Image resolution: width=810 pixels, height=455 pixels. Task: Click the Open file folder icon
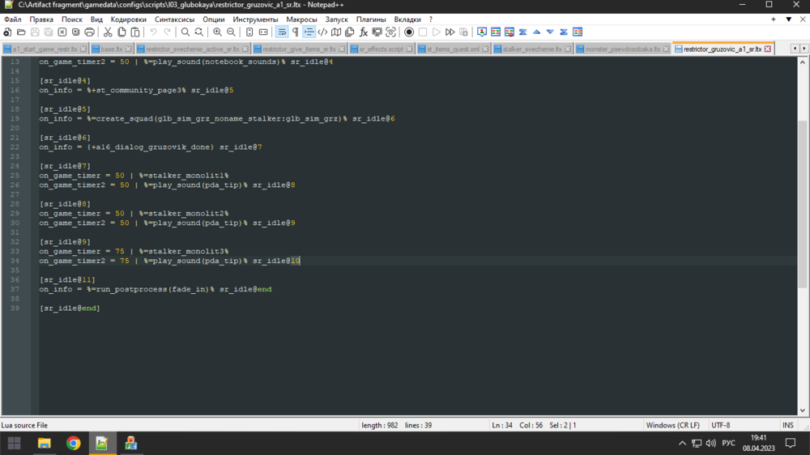tap(20, 32)
